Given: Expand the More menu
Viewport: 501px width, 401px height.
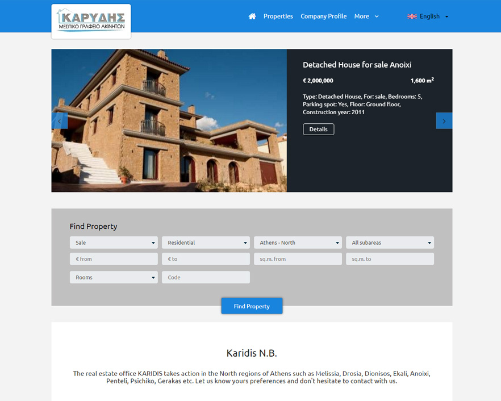Looking at the screenshot, I should pos(366,16).
